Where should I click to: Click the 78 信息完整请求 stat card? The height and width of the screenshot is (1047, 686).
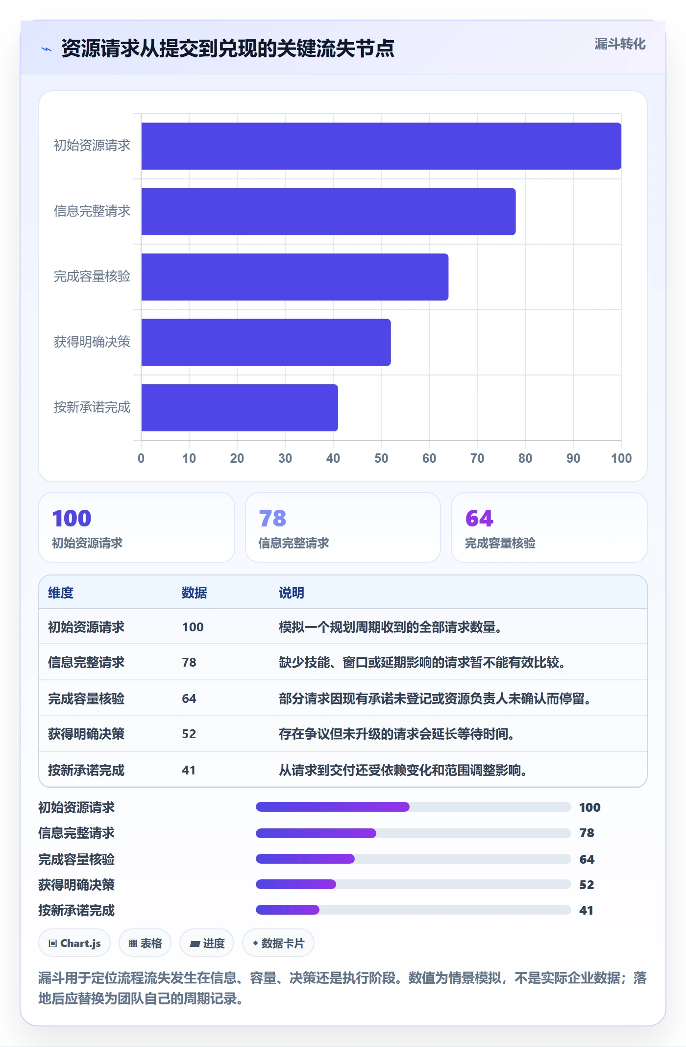click(343, 527)
